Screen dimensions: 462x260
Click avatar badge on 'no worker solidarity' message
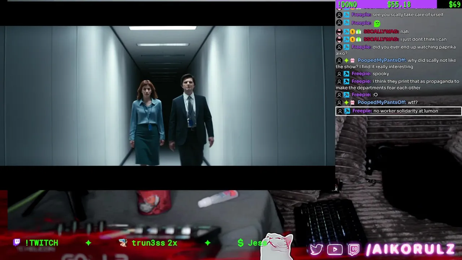pyautogui.click(x=340, y=111)
